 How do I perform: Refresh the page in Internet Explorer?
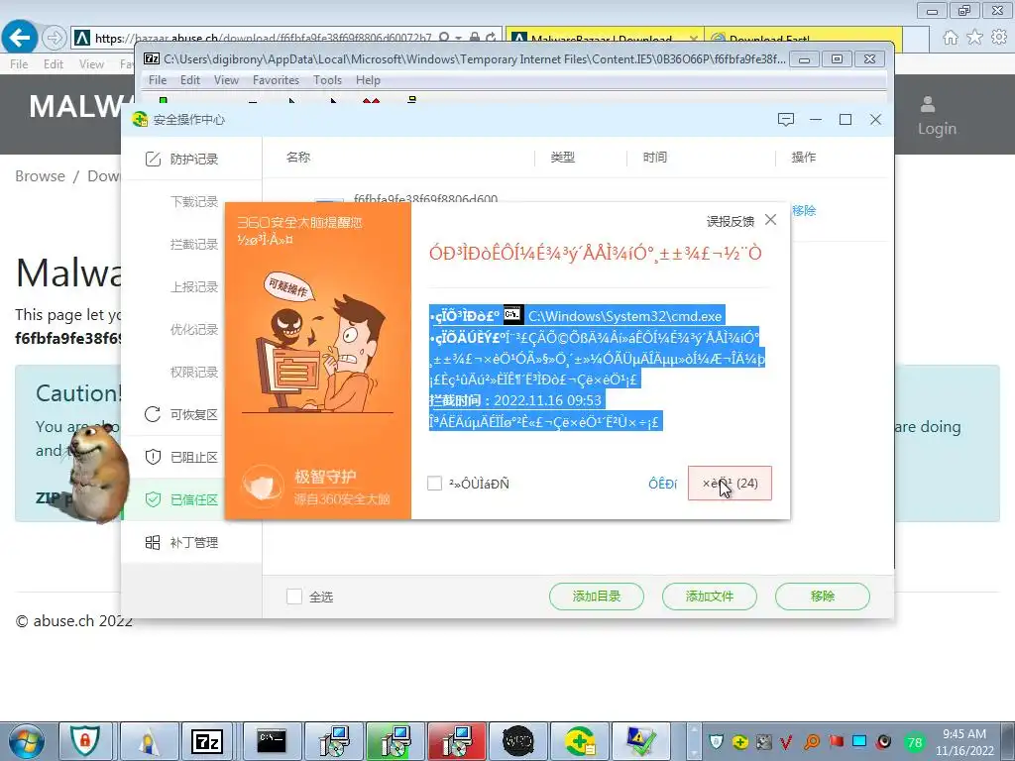tap(492, 39)
